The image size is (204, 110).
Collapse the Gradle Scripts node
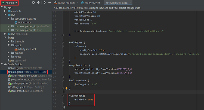point(2,64)
